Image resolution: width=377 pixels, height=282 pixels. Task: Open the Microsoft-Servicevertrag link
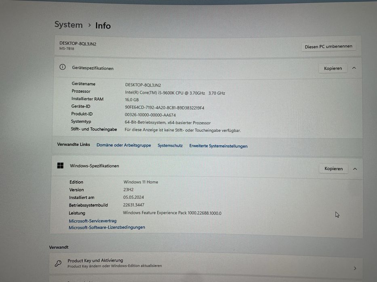click(x=93, y=221)
